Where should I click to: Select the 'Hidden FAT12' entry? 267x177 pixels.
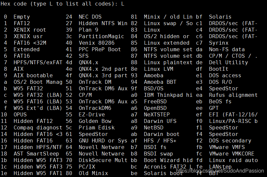(33, 121)
